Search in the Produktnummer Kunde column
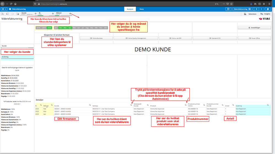Viewport: 275px width, 154px height. click(223, 105)
